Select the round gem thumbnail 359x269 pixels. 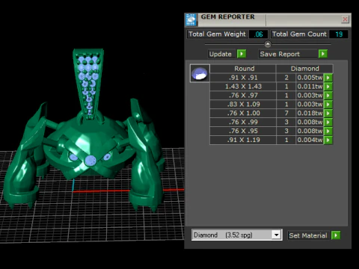pyautogui.click(x=200, y=73)
